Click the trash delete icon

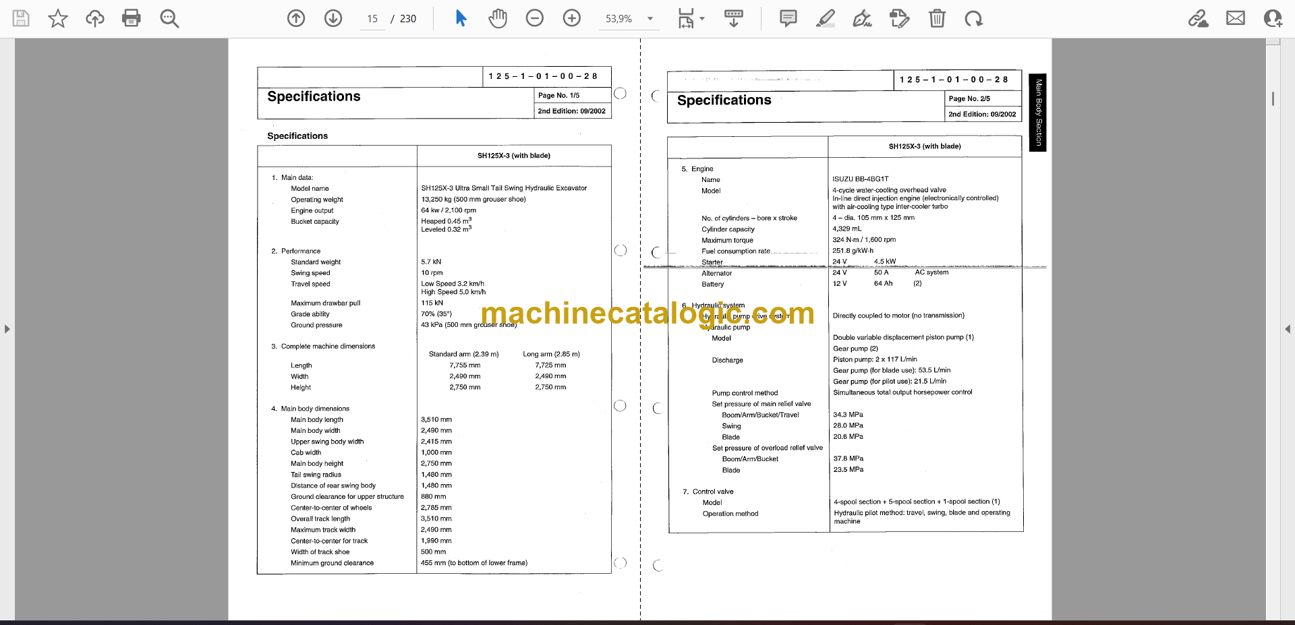coord(937,18)
